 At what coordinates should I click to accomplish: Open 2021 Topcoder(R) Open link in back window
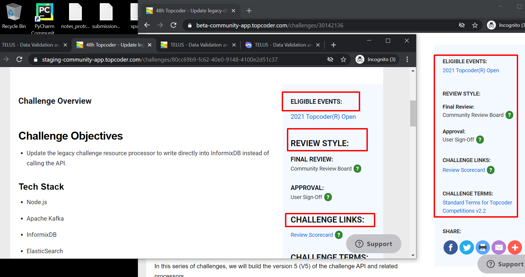[x=471, y=70]
